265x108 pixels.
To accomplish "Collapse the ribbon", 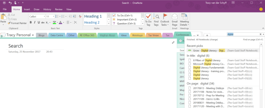I will (x=263, y=28).
